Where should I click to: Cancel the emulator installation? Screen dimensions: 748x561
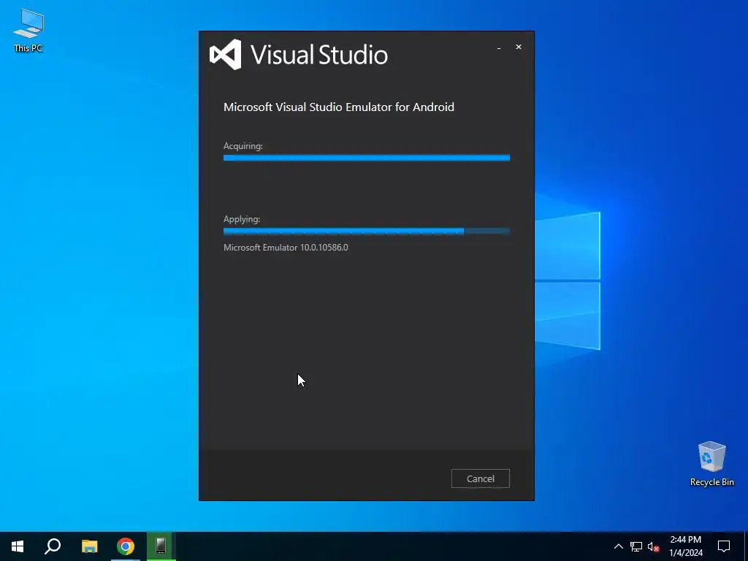(x=481, y=478)
